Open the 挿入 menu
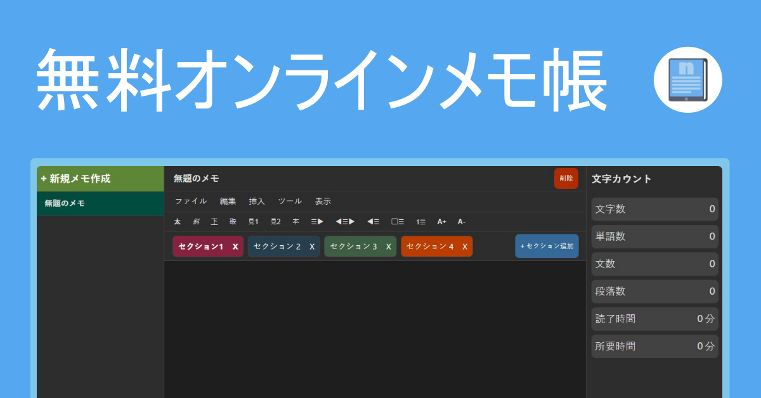 (x=257, y=202)
